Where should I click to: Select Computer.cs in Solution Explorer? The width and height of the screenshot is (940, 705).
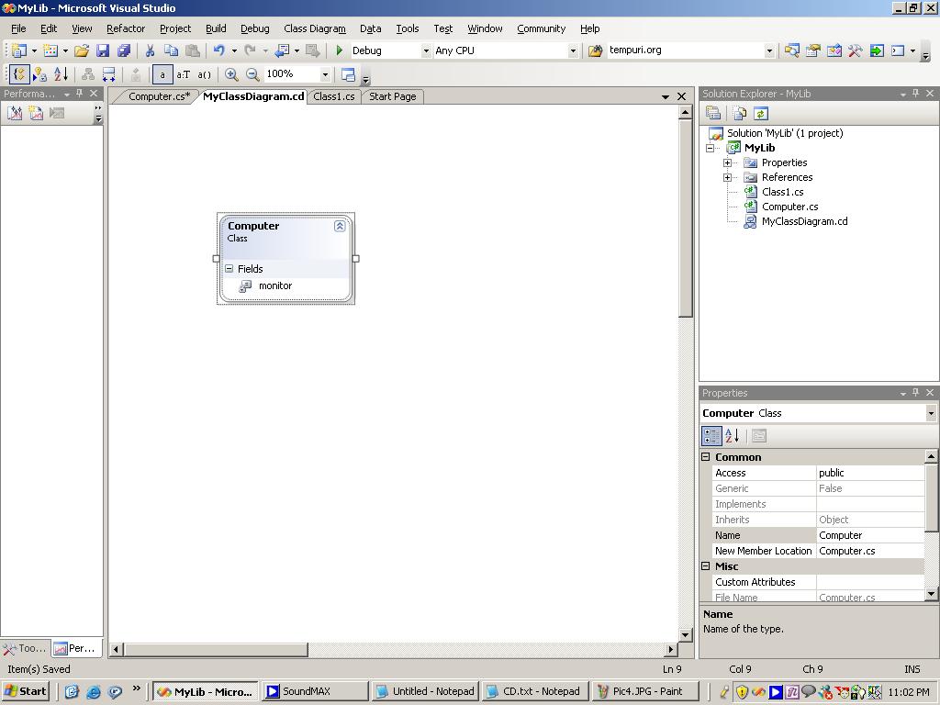(x=789, y=207)
